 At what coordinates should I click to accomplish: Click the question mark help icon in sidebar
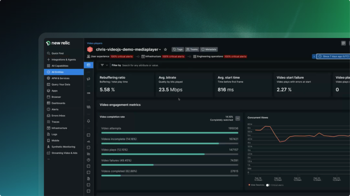coord(89,160)
